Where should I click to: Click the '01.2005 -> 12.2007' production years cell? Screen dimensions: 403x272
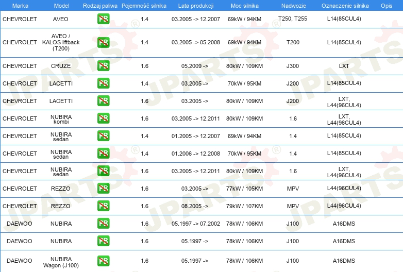coord(196,136)
